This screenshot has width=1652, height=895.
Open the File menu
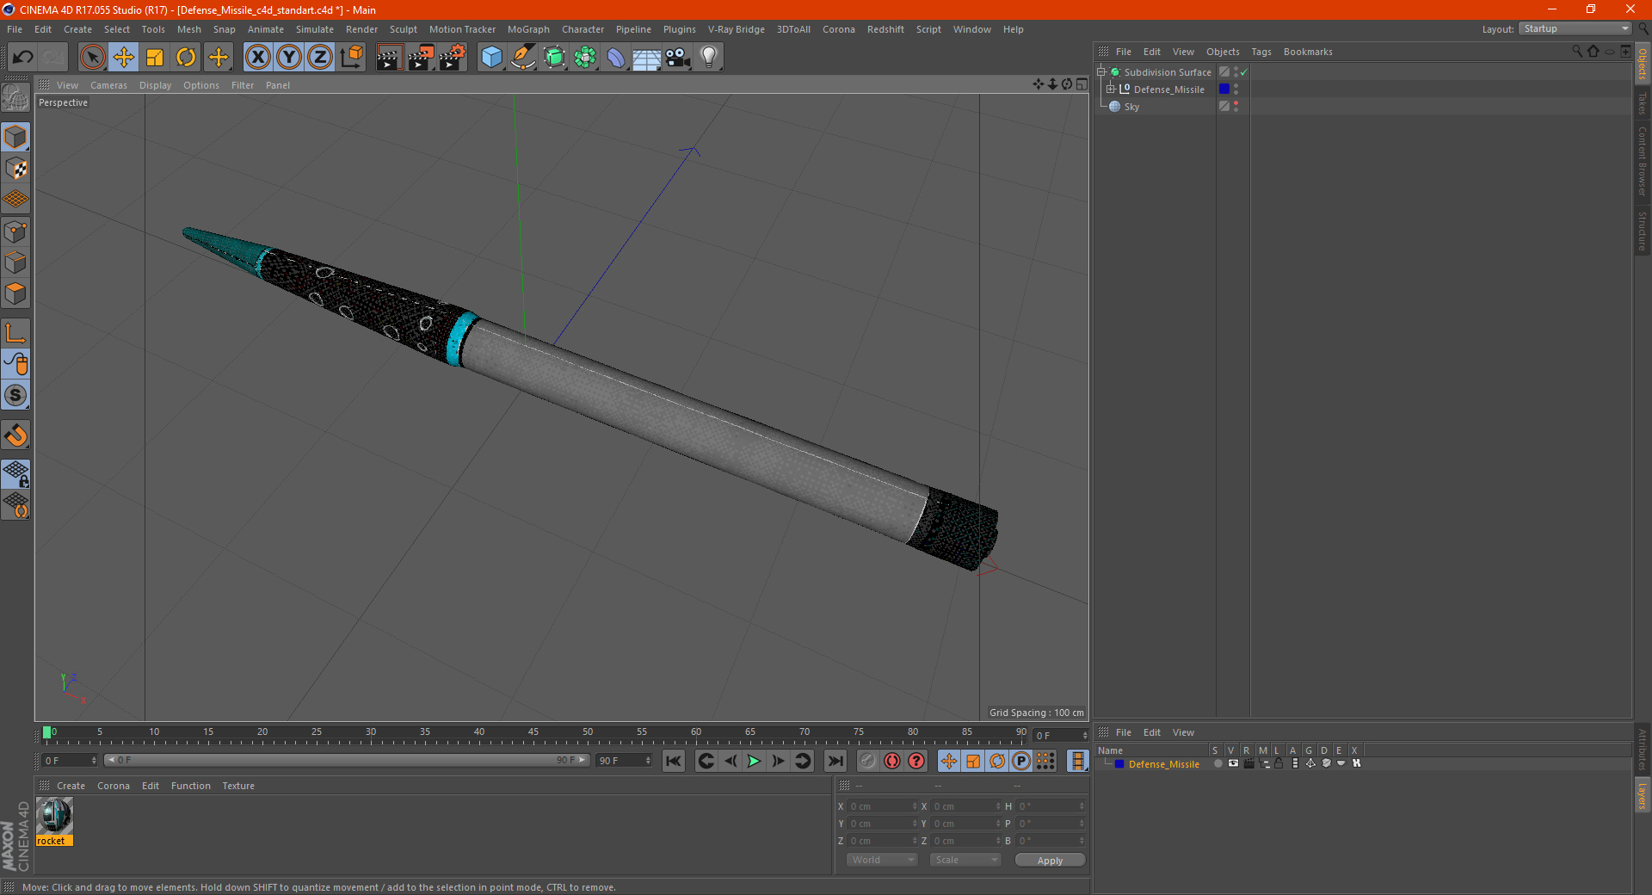pos(15,29)
